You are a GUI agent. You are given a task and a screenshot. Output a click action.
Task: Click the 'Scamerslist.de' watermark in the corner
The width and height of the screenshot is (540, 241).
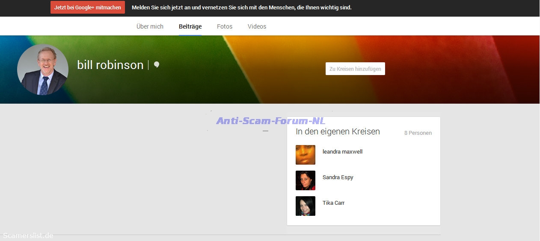pos(28,235)
